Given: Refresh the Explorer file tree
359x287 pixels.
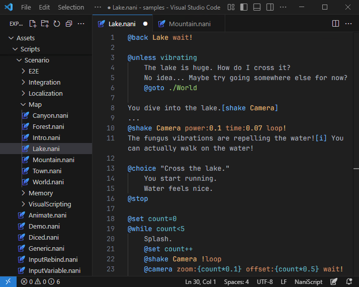Looking at the screenshot, I should click(57, 24).
